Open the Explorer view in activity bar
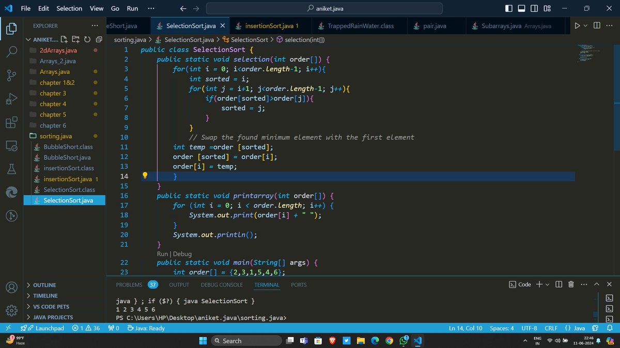Image resolution: width=620 pixels, height=348 pixels. click(11, 29)
